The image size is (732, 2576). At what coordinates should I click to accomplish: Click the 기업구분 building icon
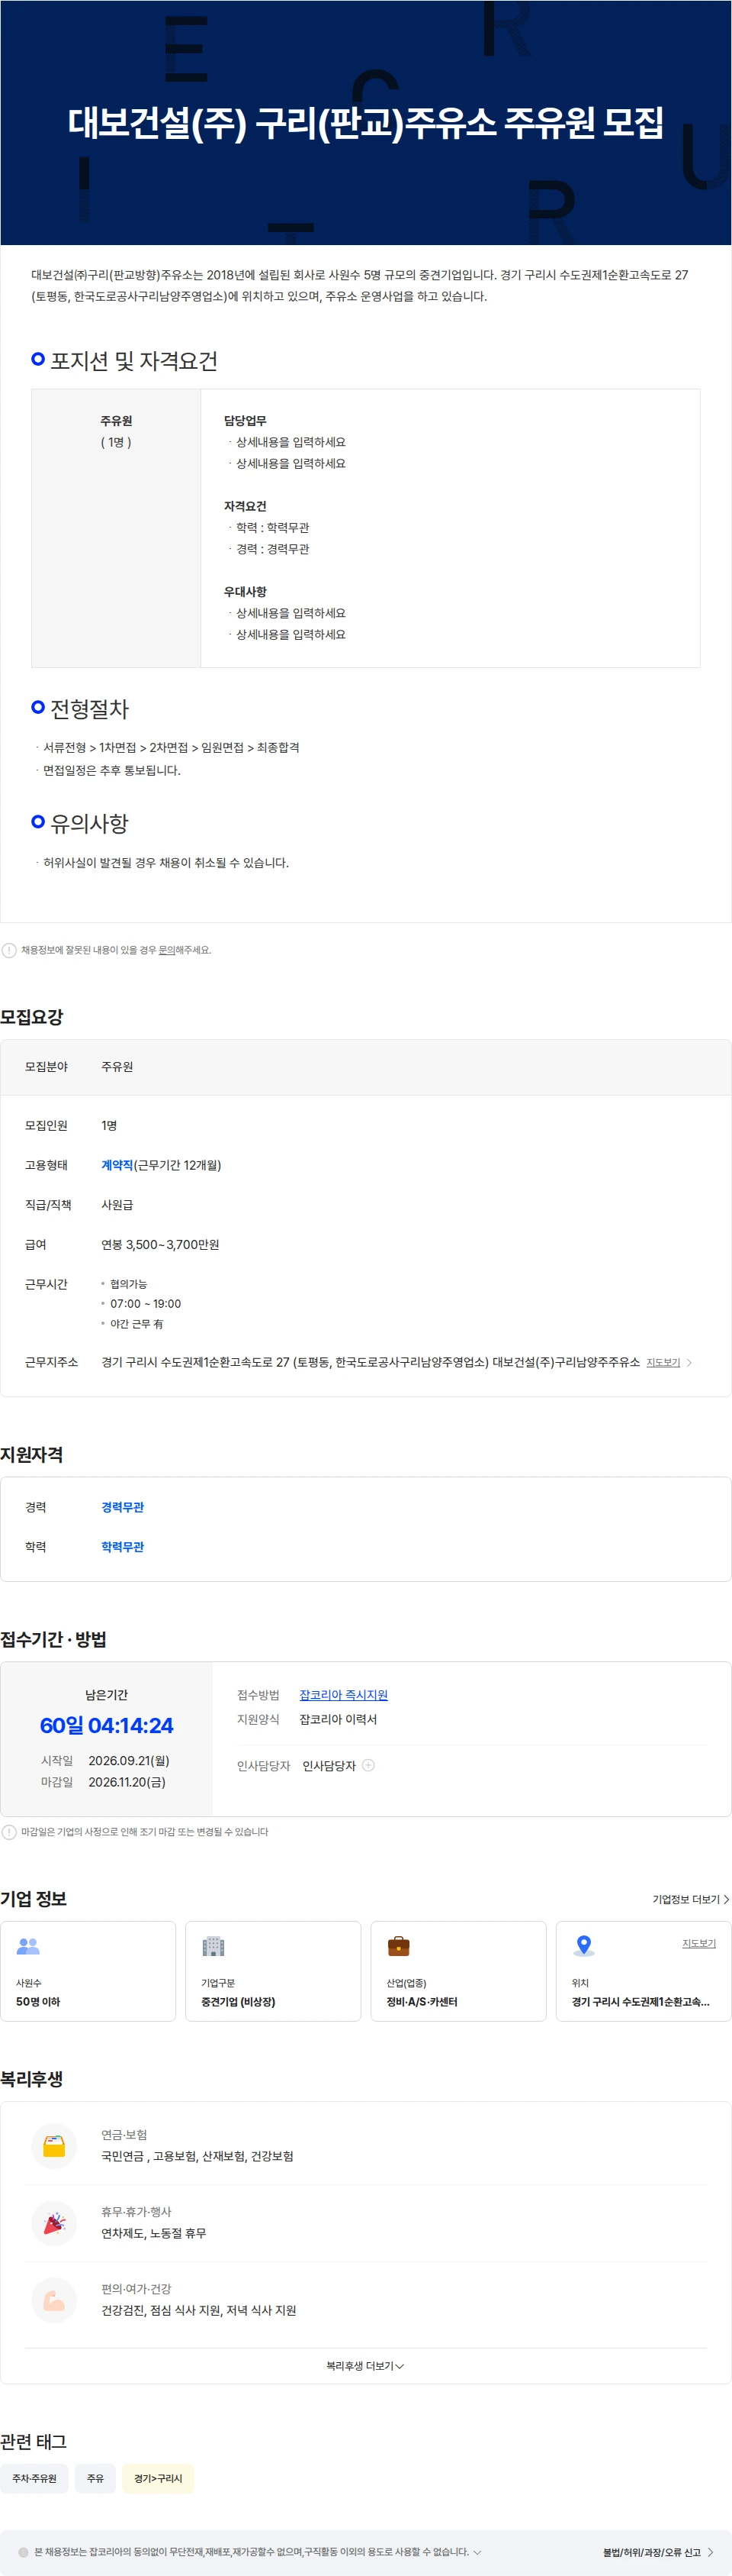(x=213, y=1946)
